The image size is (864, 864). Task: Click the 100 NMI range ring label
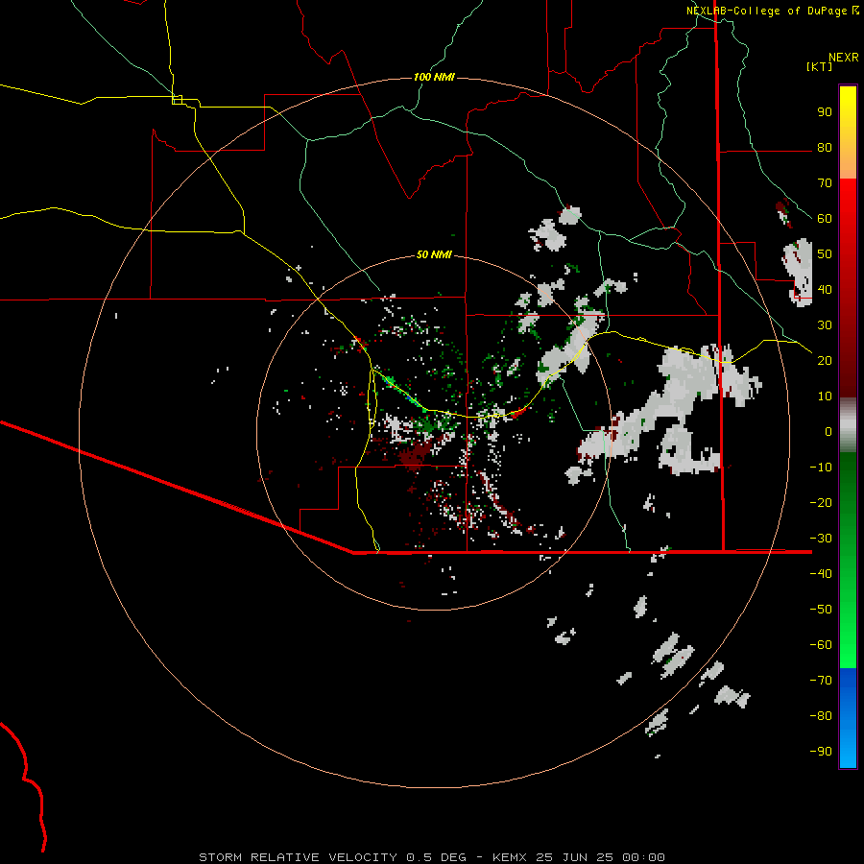click(434, 77)
